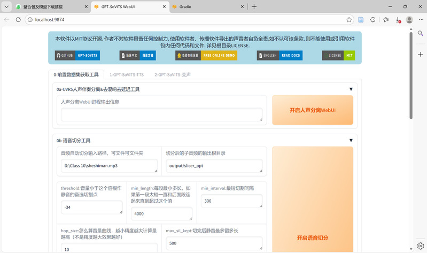Bookmark this page with the star icon
This screenshot has width=427, height=253.
click(349, 19)
